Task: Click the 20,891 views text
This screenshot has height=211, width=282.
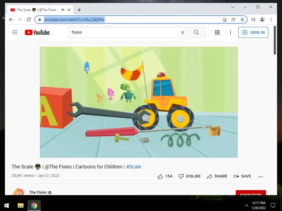Action: click(x=23, y=176)
